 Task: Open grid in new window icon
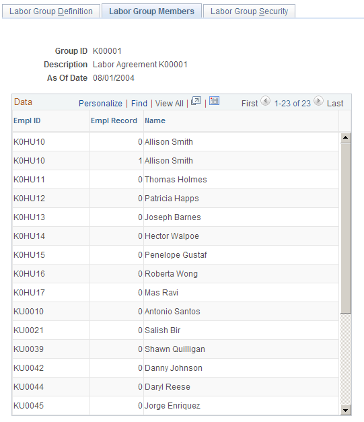tap(196, 101)
